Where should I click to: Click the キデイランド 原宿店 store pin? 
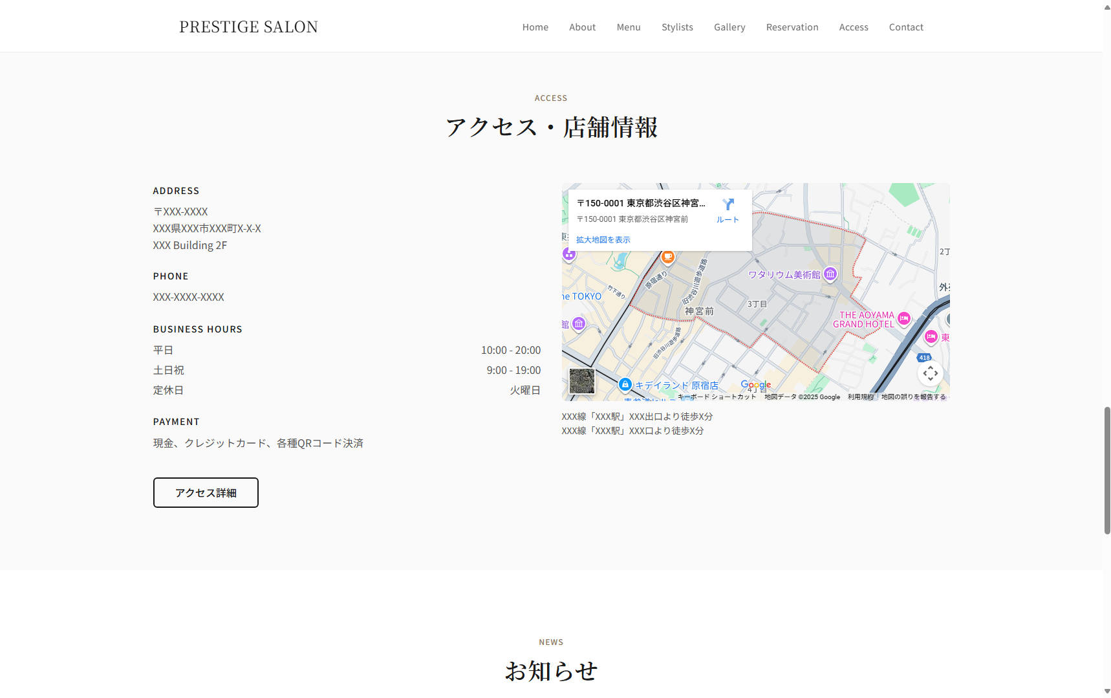point(625,383)
